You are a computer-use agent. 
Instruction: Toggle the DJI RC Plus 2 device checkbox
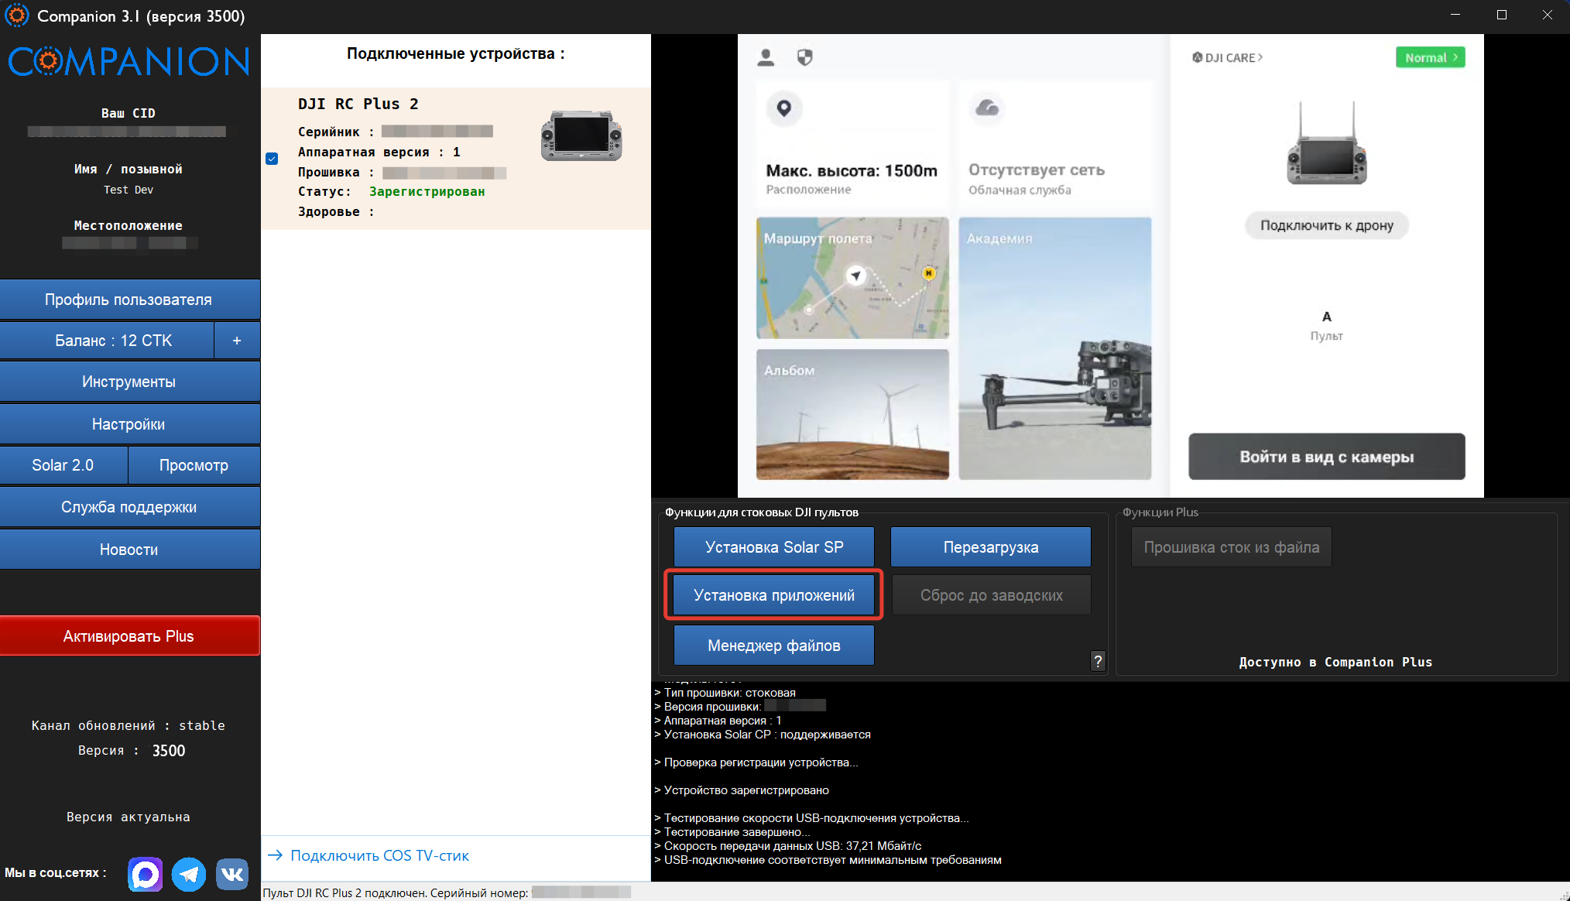point(272,159)
